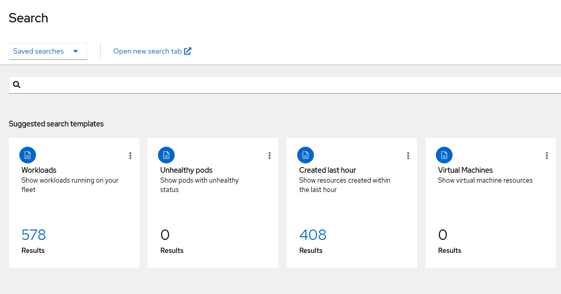Click the Unhealthy pods document icon
Image resolution: width=561 pixels, height=294 pixels.
pyautogui.click(x=166, y=155)
